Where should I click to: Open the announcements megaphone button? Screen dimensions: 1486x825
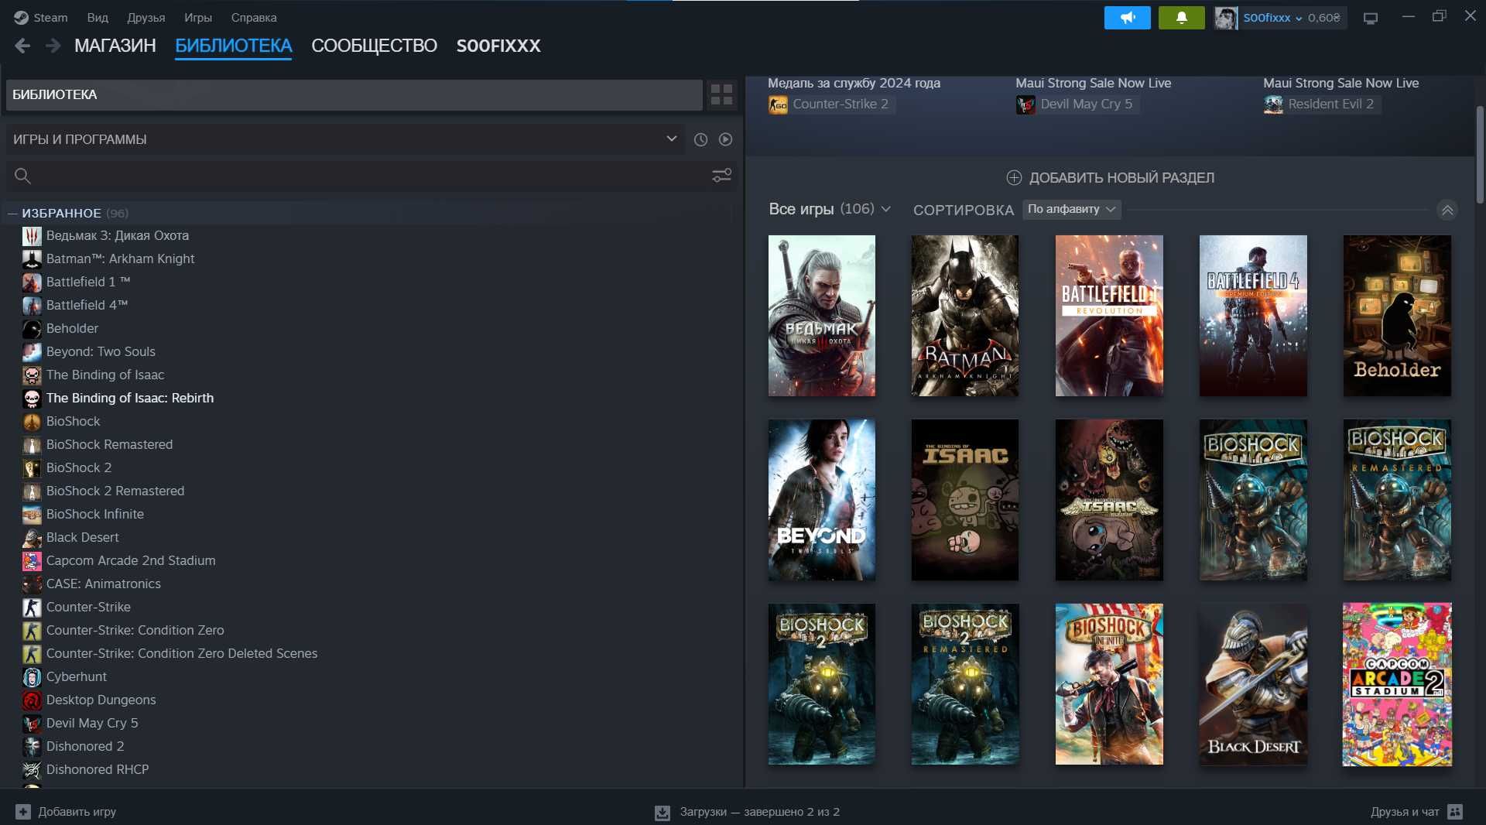[1127, 18]
